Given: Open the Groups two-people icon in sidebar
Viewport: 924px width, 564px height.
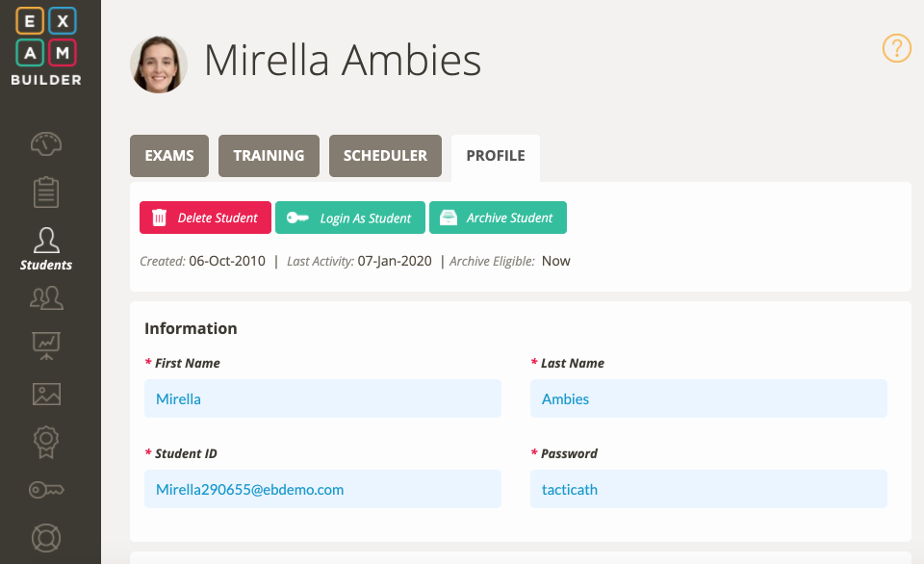Looking at the screenshot, I should (x=45, y=298).
